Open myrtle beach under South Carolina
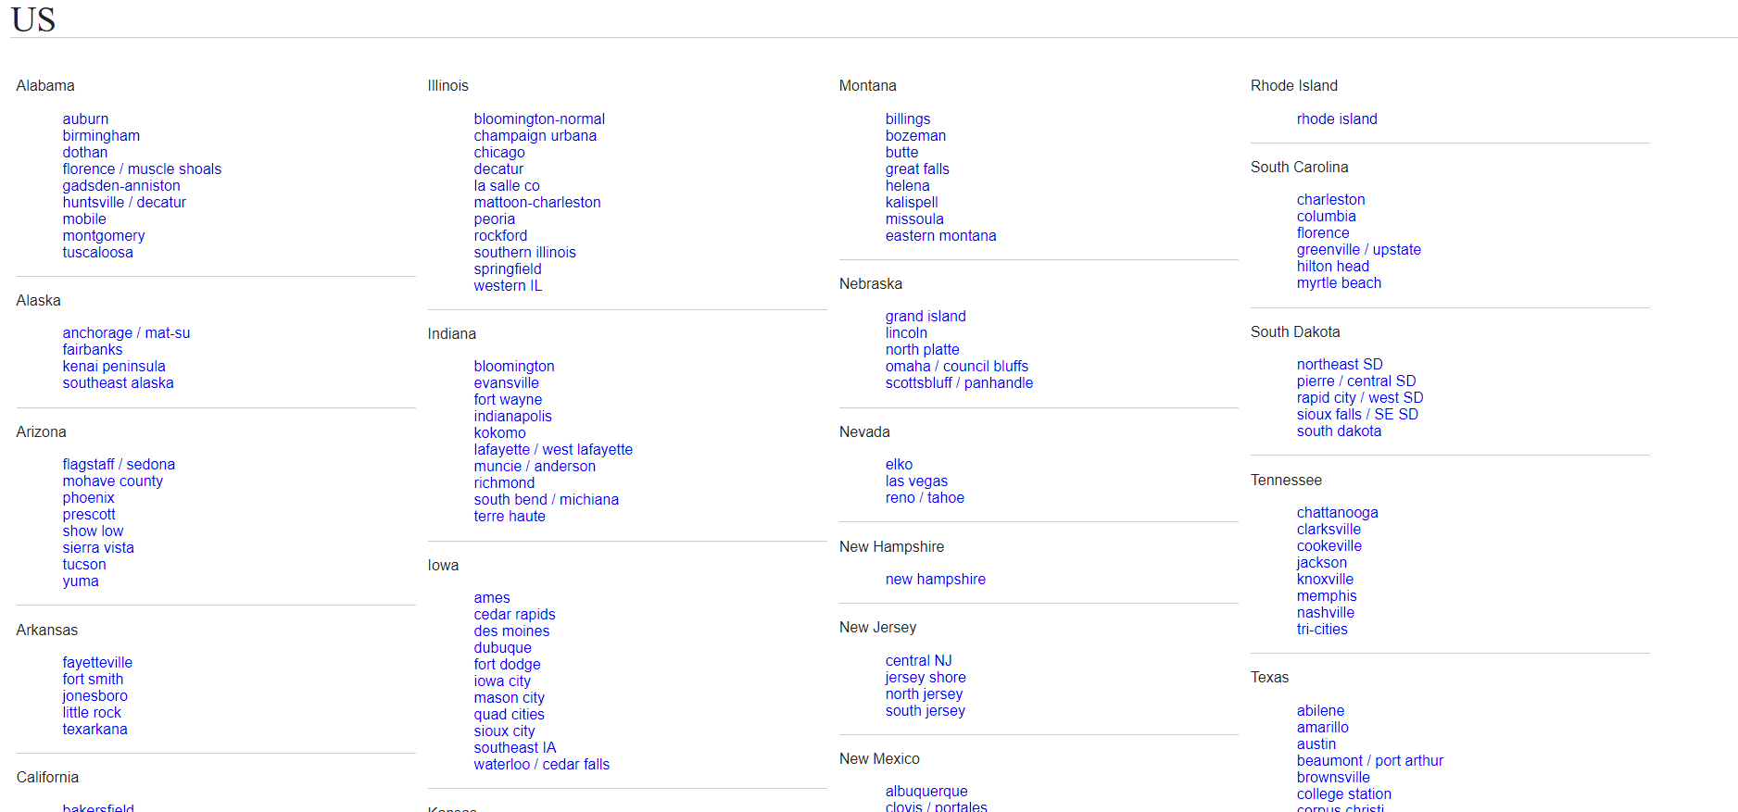The width and height of the screenshot is (1738, 812). 1338,283
